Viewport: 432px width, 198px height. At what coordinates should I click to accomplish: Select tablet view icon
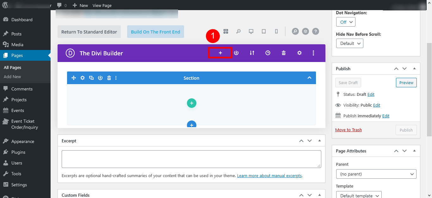pyautogui.click(x=264, y=31)
